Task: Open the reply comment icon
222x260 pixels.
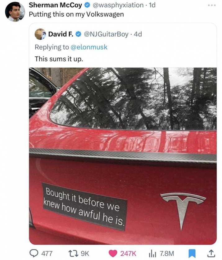Action: point(34,253)
